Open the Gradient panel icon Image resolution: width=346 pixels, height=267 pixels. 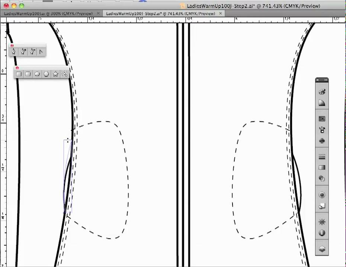point(322,168)
